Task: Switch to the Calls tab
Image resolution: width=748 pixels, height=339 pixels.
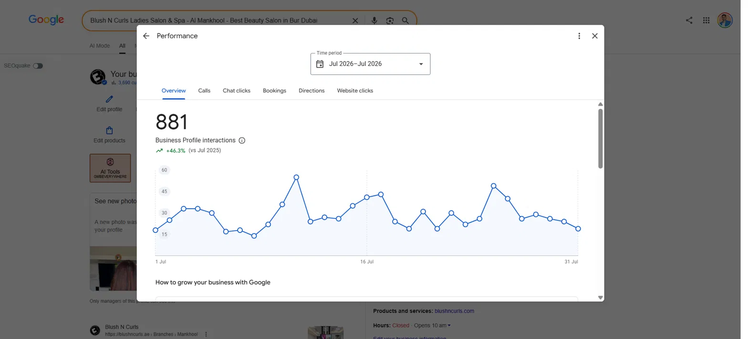Action: tap(204, 91)
